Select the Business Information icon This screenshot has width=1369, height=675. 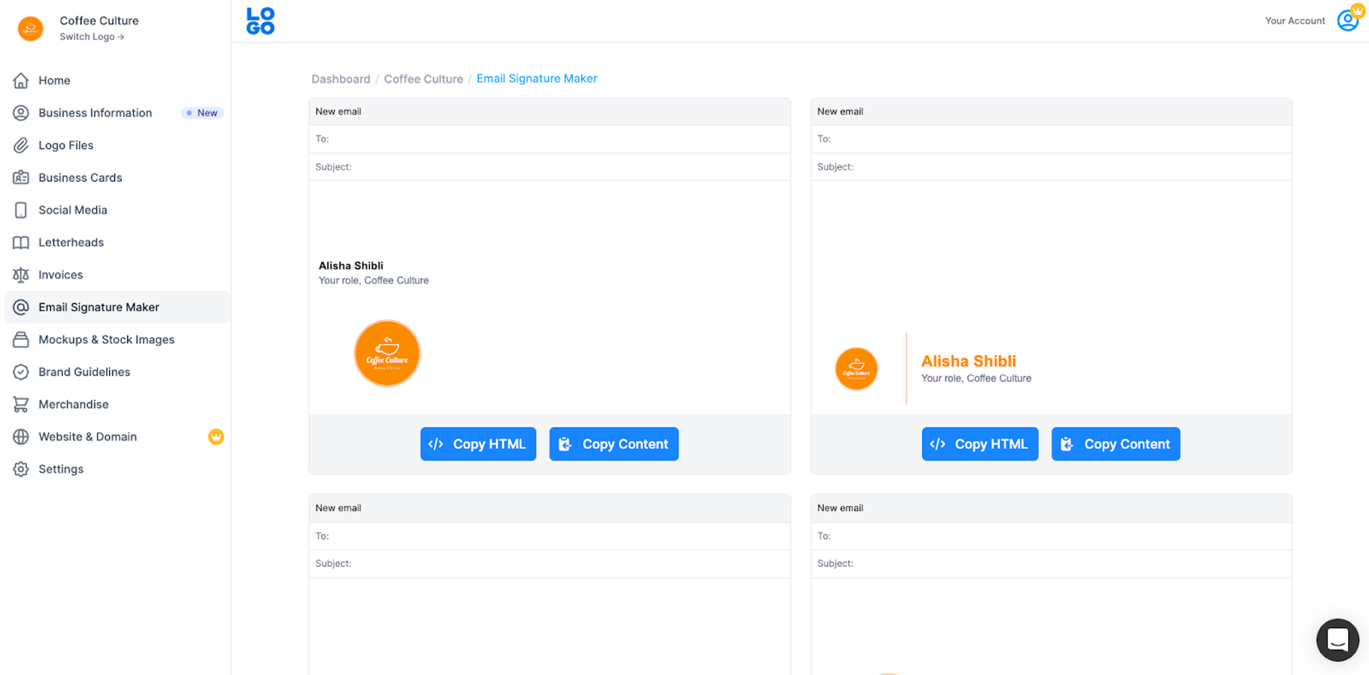tap(21, 113)
